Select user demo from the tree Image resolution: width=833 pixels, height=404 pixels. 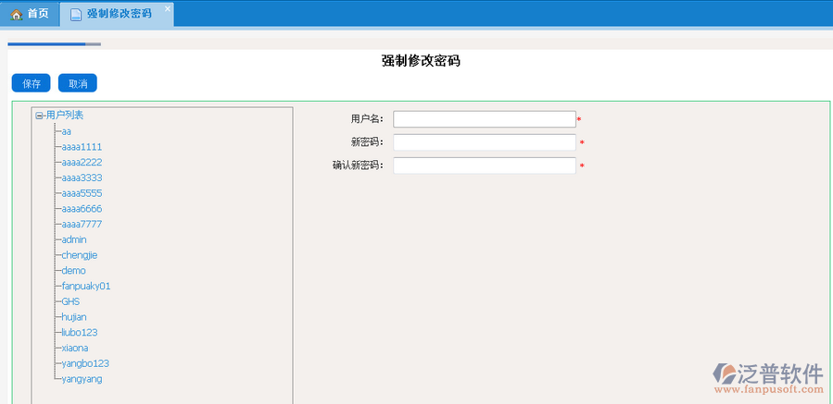coord(73,271)
